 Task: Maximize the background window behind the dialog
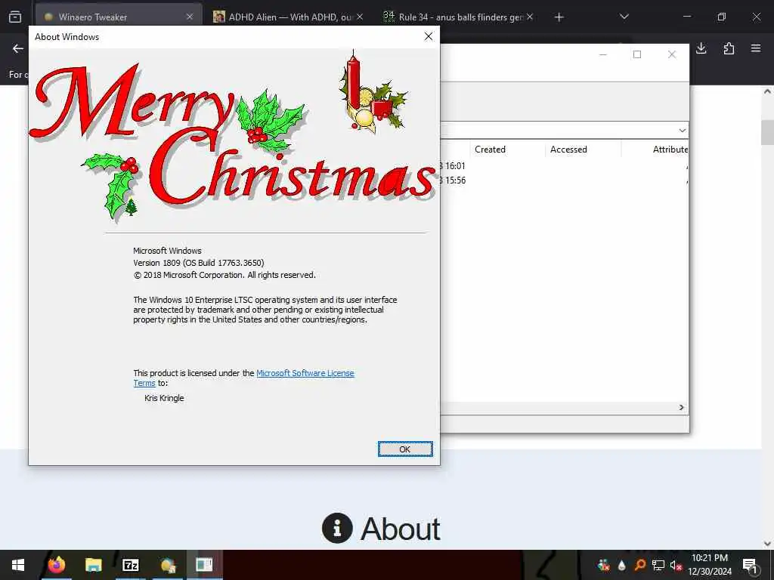637,54
